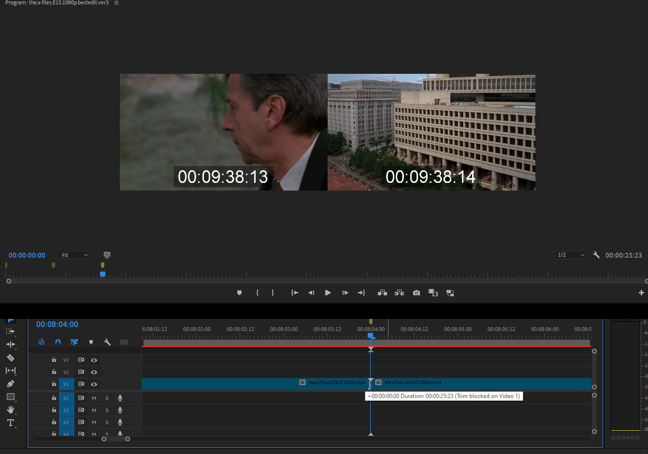Toggle lock on track V2
The width and height of the screenshot is (648, 454).
(x=54, y=372)
